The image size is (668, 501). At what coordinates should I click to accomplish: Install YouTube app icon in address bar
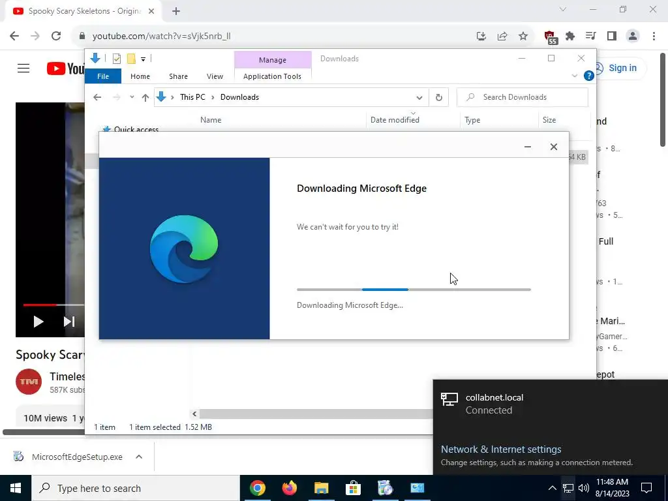(x=481, y=37)
